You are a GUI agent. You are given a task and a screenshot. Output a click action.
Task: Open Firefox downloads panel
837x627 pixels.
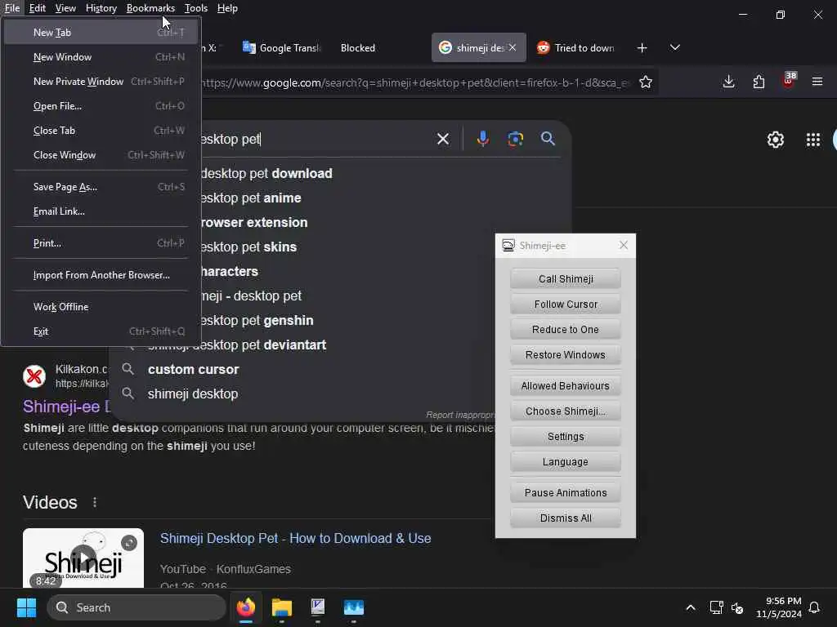click(728, 82)
